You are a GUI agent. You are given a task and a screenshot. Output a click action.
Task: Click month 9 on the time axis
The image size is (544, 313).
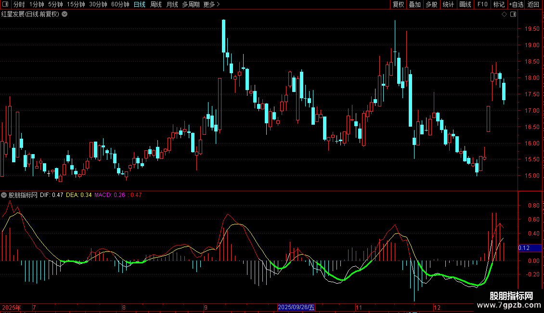pyautogui.click(x=206, y=307)
